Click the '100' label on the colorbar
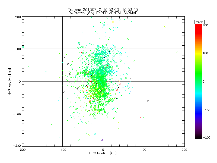Screen dimensions: 217x163 click(x=205, y=53)
